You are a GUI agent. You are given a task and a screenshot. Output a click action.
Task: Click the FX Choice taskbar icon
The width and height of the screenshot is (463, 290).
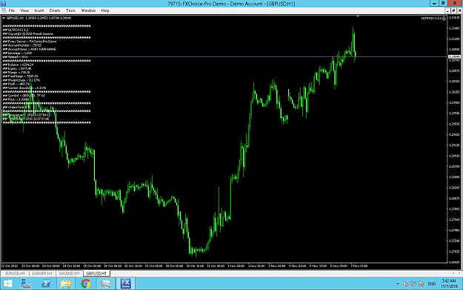[x=125, y=283]
